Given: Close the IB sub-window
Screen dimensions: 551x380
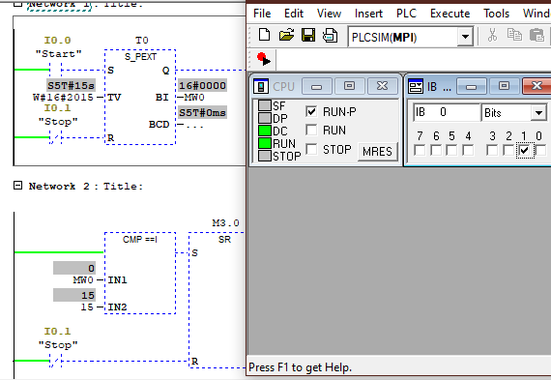Looking at the screenshot, I should pos(536,86).
